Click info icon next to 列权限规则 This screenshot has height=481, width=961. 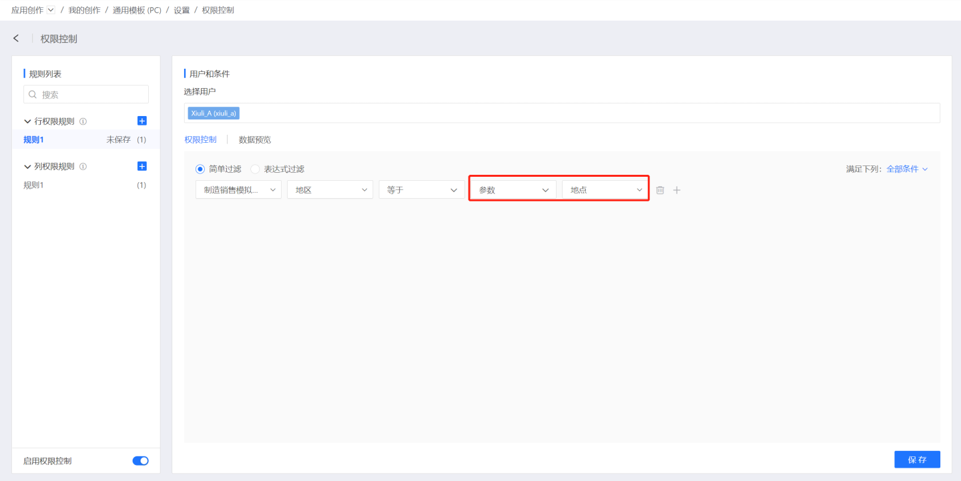[x=83, y=167]
